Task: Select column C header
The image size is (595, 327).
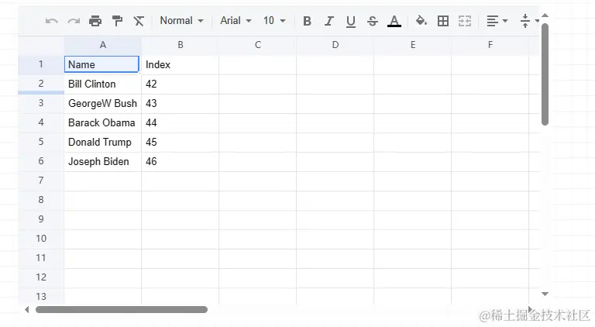Action: pos(258,45)
